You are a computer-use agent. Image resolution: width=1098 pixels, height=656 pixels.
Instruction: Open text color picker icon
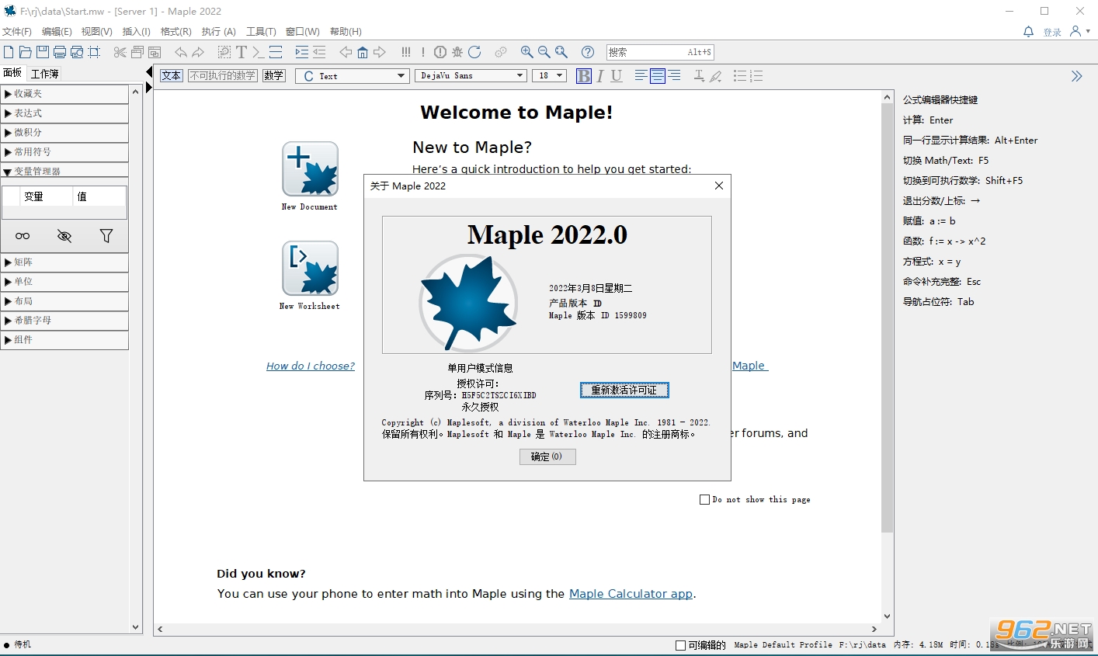(x=699, y=75)
